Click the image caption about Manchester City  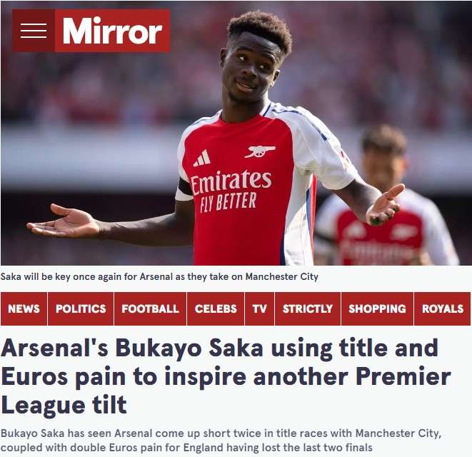(159, 276)
